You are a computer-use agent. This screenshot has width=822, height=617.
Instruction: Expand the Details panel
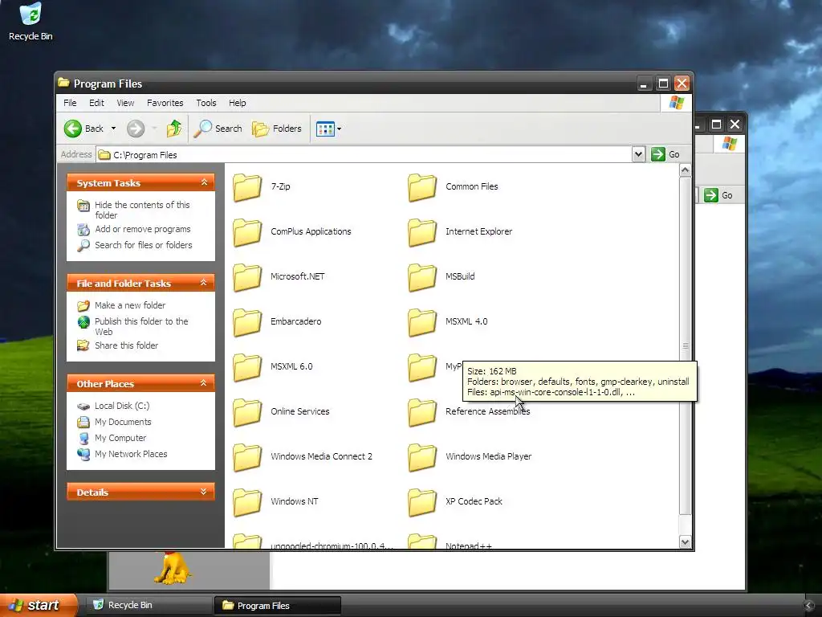pyautogui.click(x=204, y=492)
